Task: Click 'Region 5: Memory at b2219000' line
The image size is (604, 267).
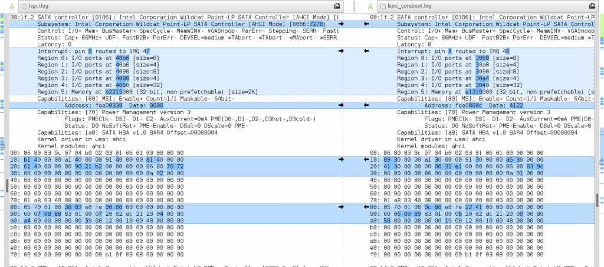Action: (x=147, y=91)
